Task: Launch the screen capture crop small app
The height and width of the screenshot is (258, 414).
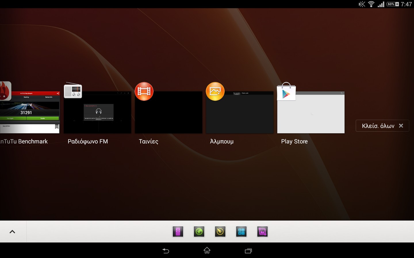Action: point(262,232)
